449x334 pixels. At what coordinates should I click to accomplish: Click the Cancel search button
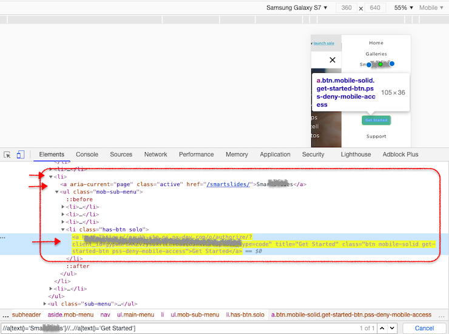[424, 328]
